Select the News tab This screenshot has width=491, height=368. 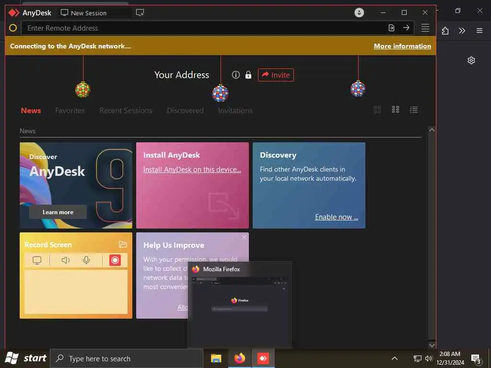pos(31,111)
